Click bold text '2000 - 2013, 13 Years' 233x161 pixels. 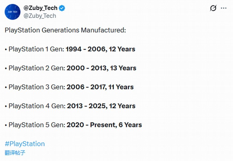[101, 68]
